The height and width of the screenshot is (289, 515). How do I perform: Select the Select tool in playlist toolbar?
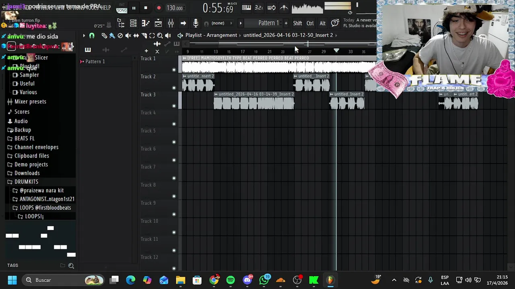[x=152, y=35]
